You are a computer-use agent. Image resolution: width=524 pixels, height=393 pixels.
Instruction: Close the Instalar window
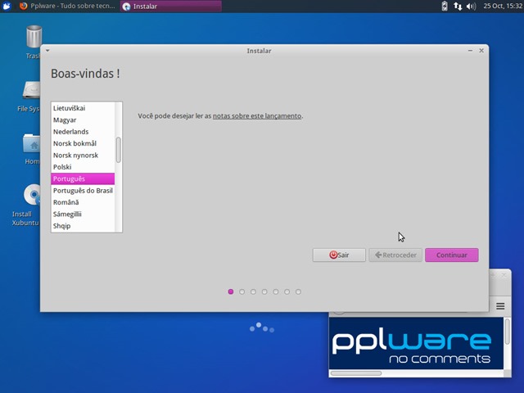(481, 51)
